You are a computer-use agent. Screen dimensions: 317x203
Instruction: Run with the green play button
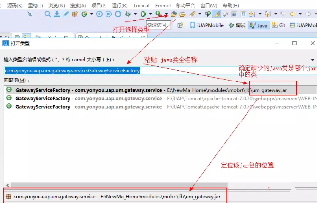pyautogui.click(x=143, y=14)
